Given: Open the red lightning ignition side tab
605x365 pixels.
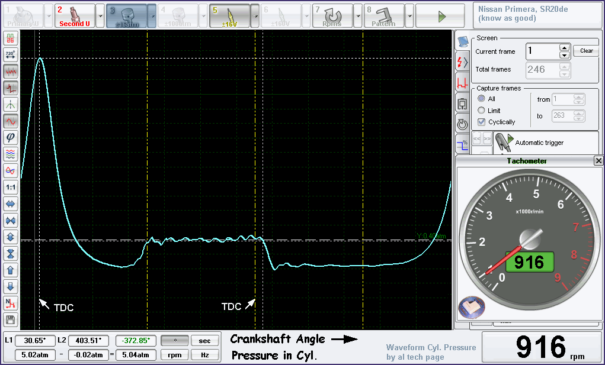Looking at the screenshot, I should click(462, 62).
